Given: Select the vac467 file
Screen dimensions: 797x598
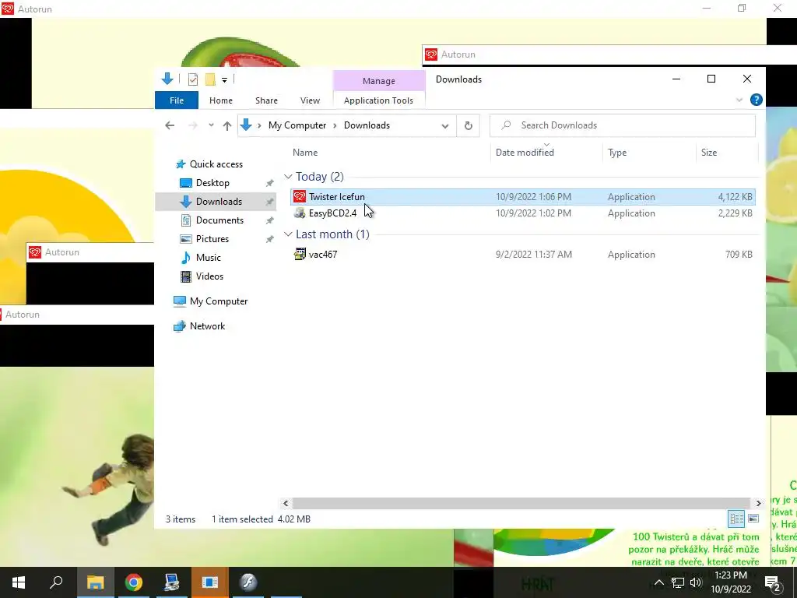Looking at the screenshot, I should pos(522,255).
